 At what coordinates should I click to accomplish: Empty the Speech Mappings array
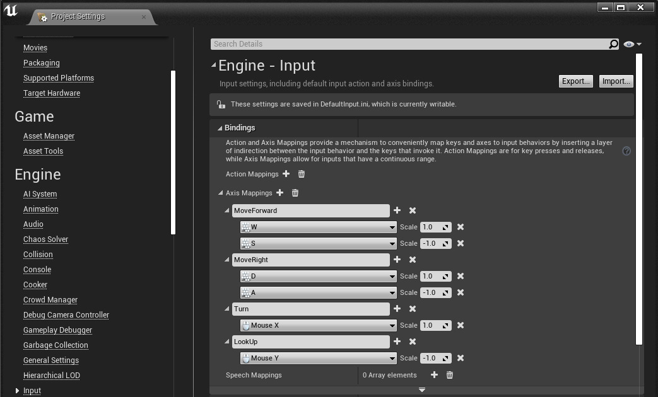click(449, 375)
